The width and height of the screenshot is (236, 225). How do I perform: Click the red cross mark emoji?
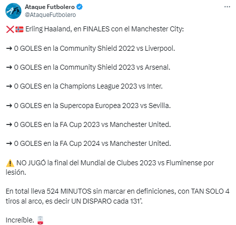click(10, 29)
